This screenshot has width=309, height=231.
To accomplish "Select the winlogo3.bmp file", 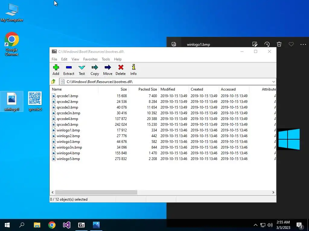I will click(68, 141).
